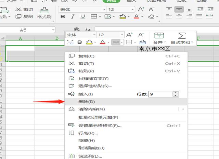Apply borders using ribbon border icon
Image resolution: width=219 pixels, height=159 pixels.
(94, 17)
